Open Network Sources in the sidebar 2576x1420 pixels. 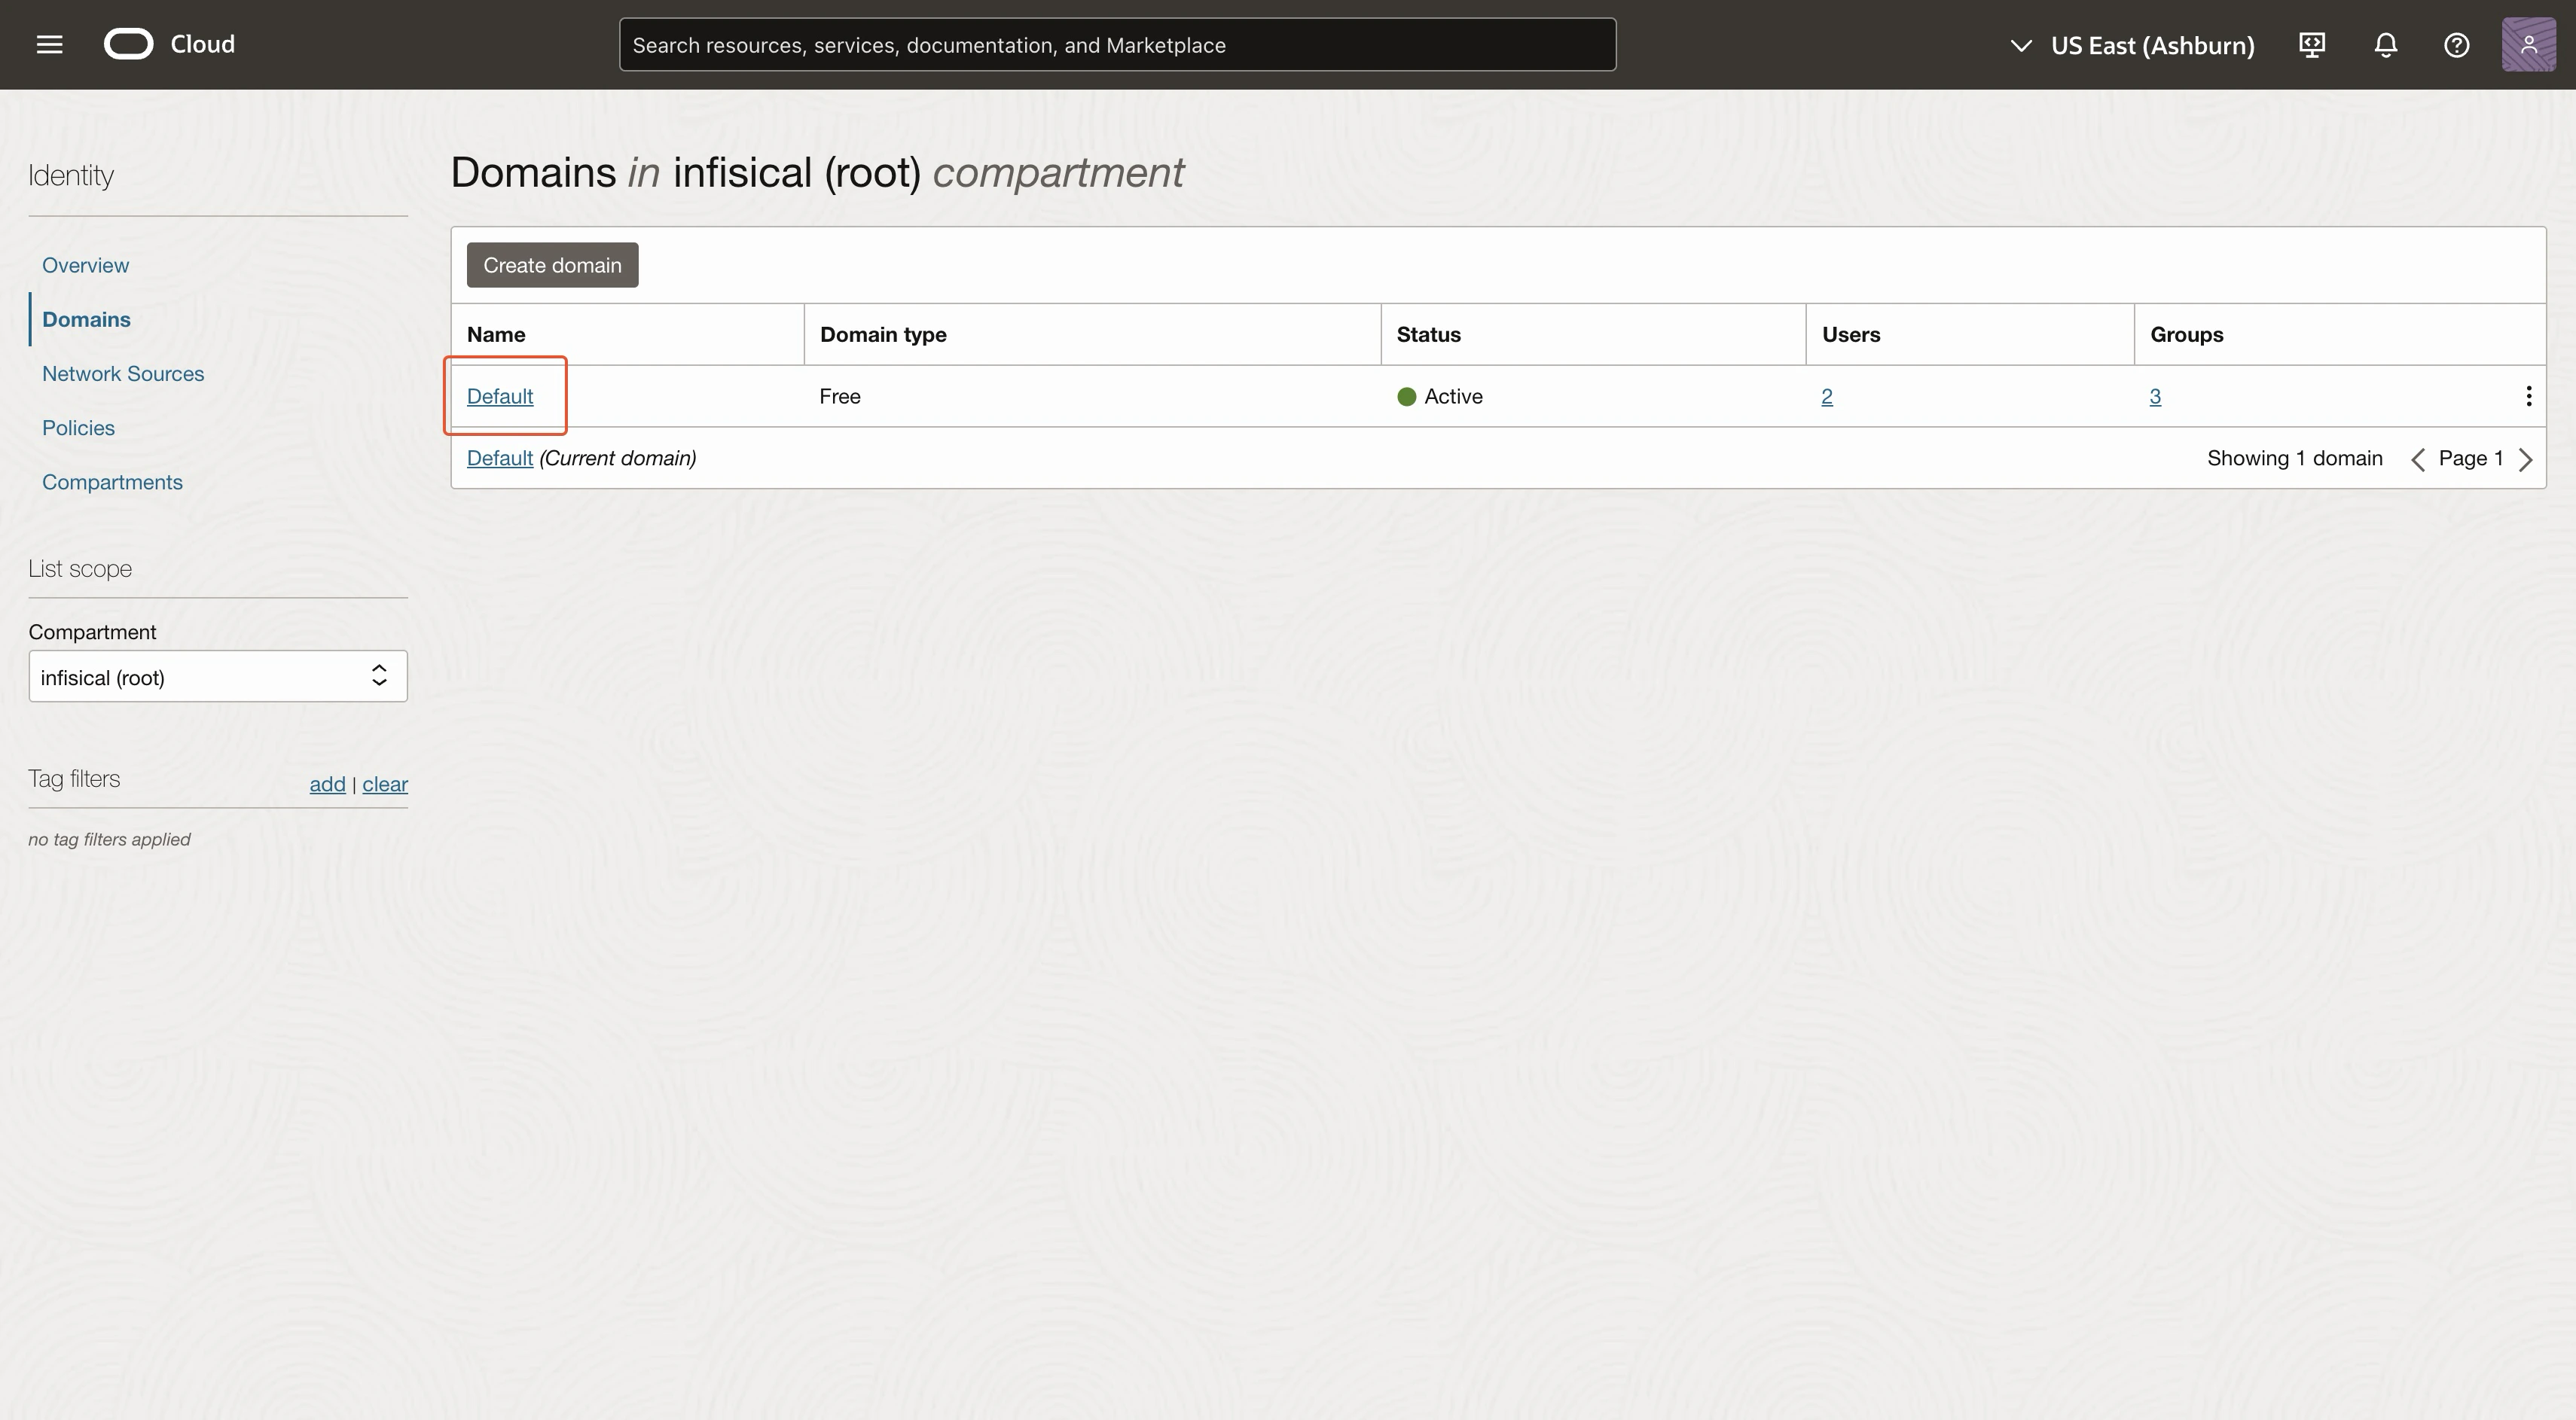coord(123,373)
